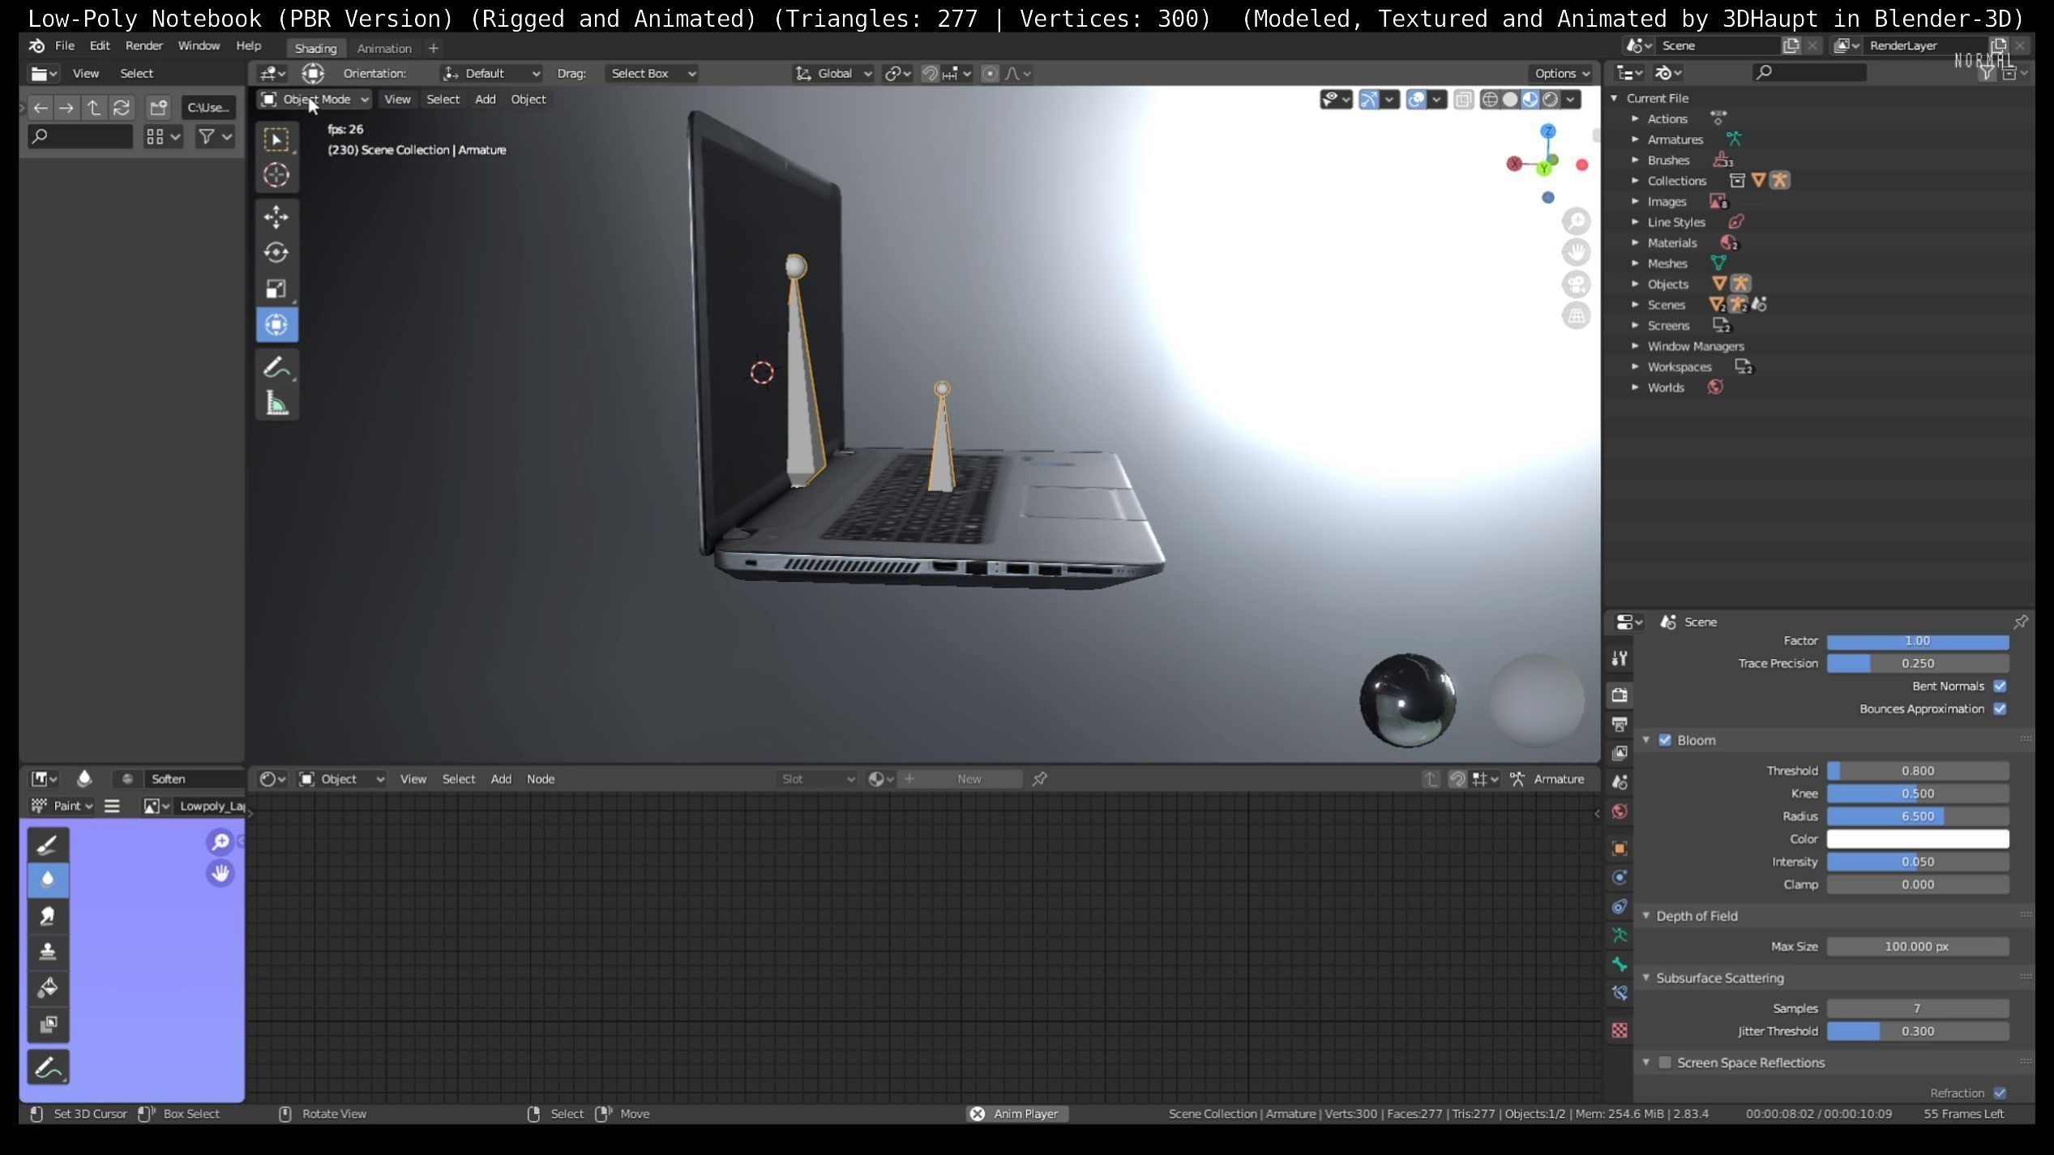The height and width of the screenshot is (1155, 2054).
Task: Collapse the Depth of Field panel
Action: pos(1646,915)
